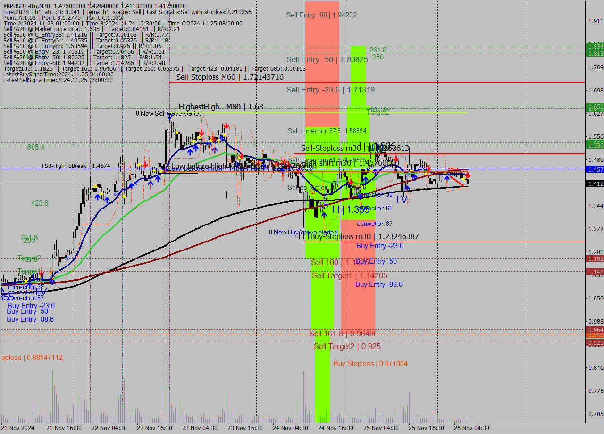Select the blue "I V" wave label
The image size is (604, 434).
point(401,200)
